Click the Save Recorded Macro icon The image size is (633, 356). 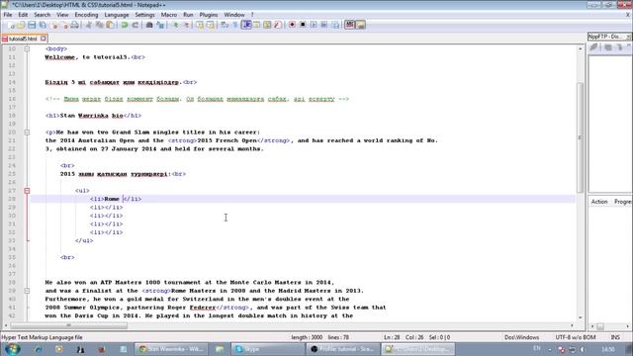[335, 25]
